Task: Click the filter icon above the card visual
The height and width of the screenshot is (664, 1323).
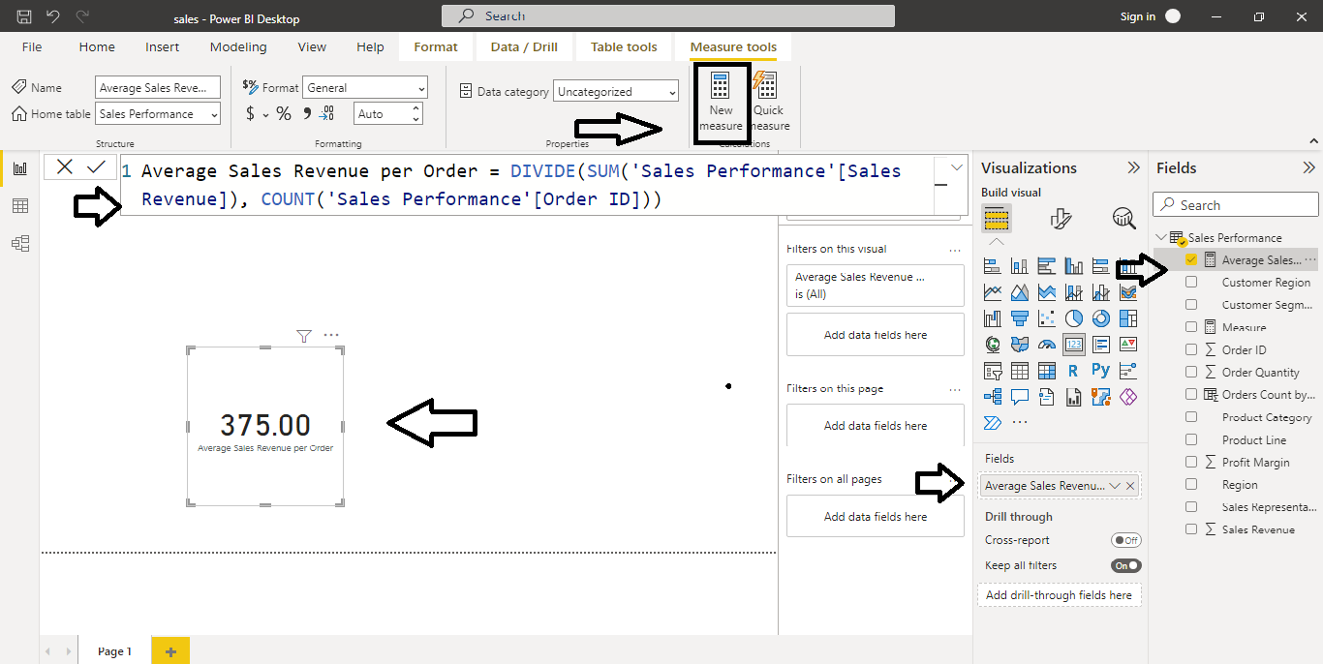Action: tap(304, 336)
